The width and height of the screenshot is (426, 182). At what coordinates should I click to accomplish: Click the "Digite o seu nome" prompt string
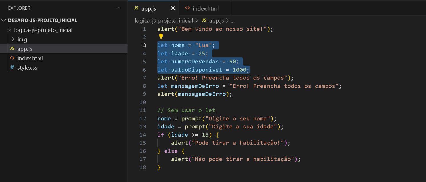tap(238, 118)
